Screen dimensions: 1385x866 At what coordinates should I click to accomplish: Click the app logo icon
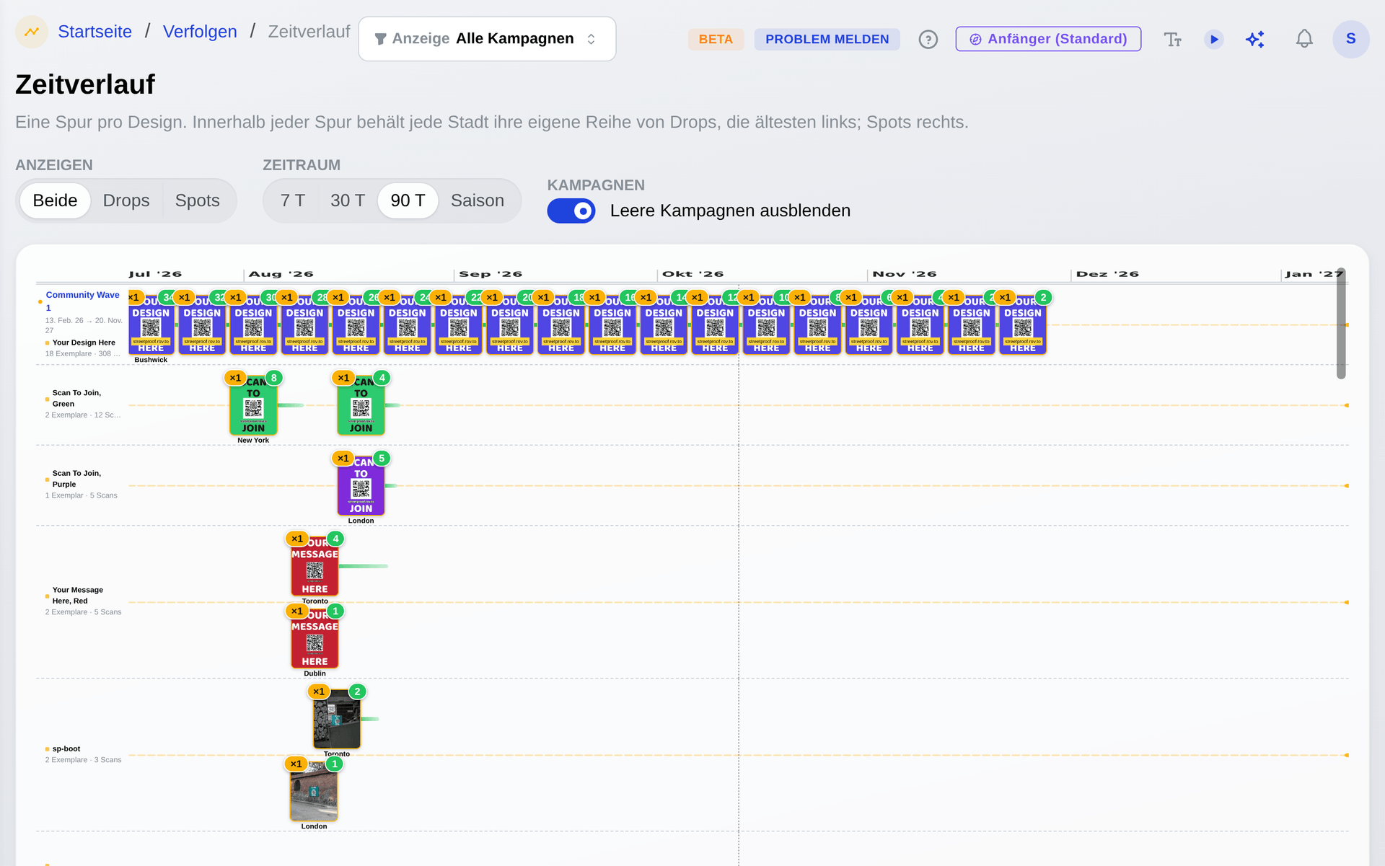[x=32, y=32]
